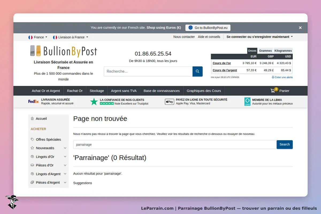
Task: Click gold GBP price 3 248,39 £
Action: click(x=266, y=63)
